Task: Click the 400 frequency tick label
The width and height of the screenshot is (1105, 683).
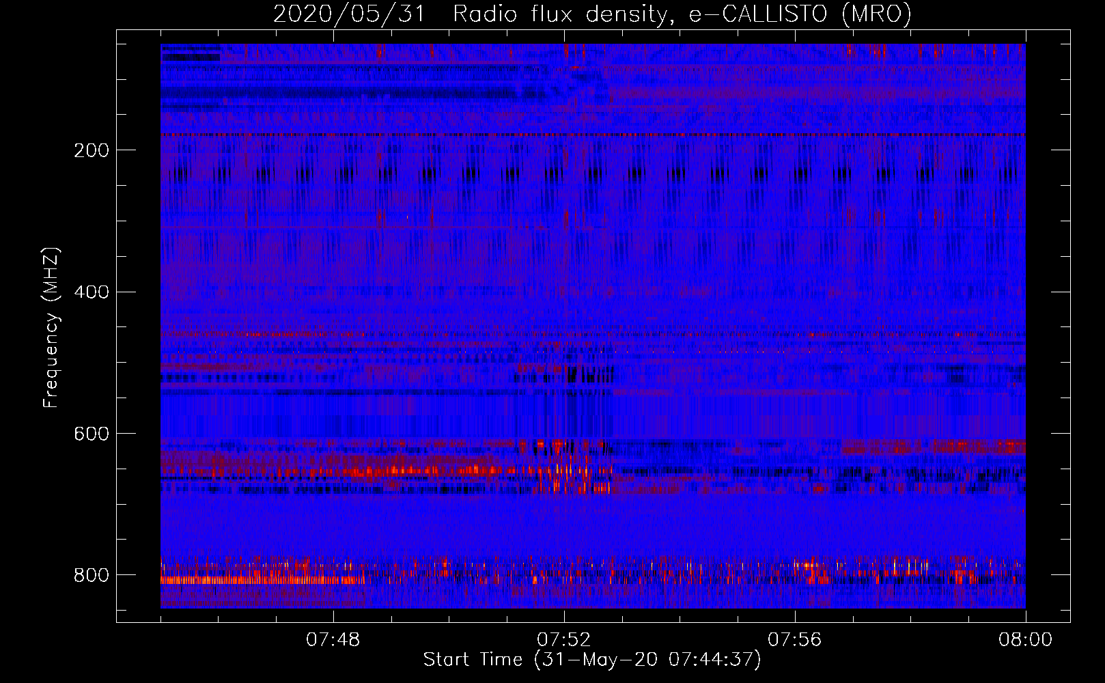Action: coord(92,292)
